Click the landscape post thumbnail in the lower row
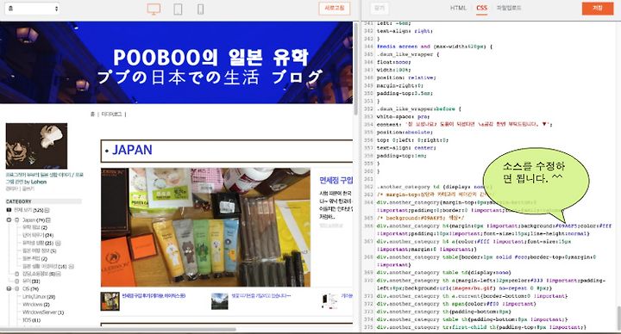 [219, 301]
